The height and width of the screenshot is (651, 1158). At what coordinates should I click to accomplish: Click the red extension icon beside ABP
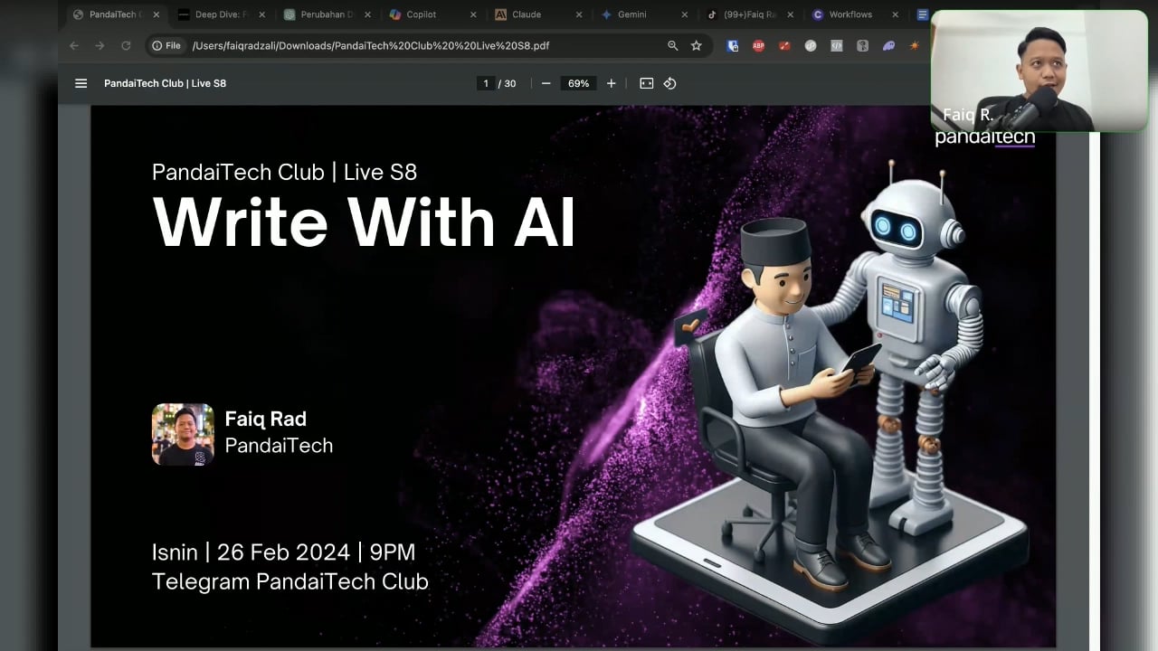click(784, 45)
